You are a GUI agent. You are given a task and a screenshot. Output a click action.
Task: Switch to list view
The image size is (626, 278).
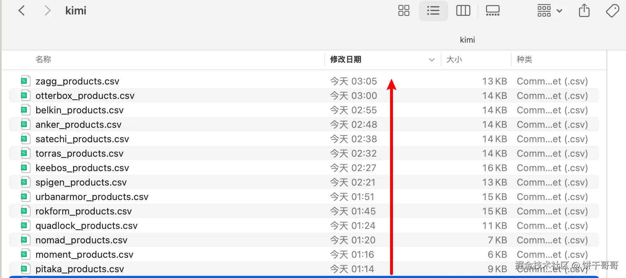pyautogui.click(x=433, y=10)
